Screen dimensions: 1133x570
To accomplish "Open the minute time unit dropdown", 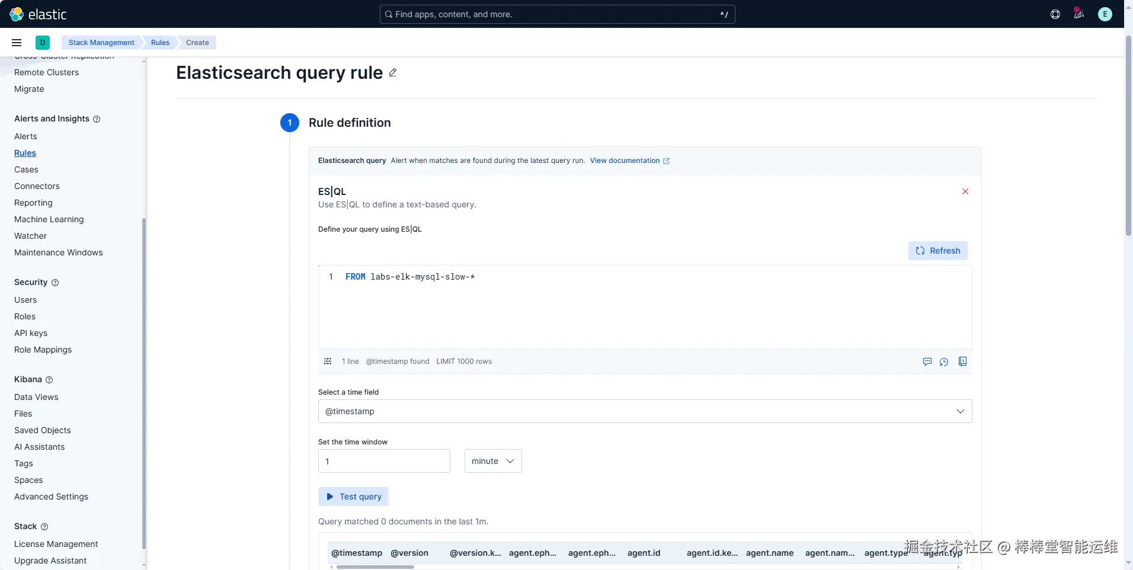I will (493, 461).
